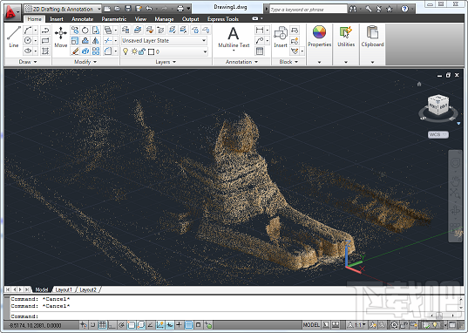Viewport: 468px width, 333px height.
Task: Click the Open file icon
Action: [118, 9]
